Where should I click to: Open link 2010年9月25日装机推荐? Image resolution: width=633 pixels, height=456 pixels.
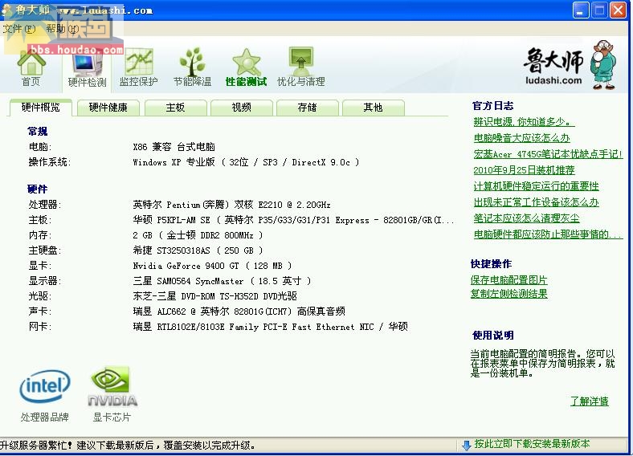tap(524, 170)
